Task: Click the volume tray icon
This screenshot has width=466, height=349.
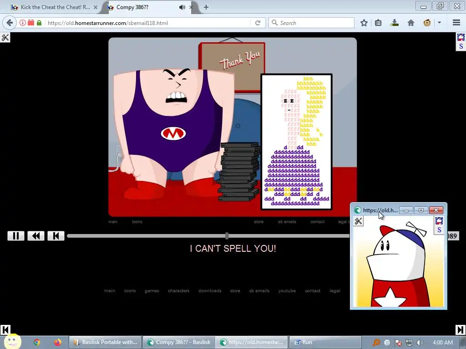Action: click(x=420, y=343)
